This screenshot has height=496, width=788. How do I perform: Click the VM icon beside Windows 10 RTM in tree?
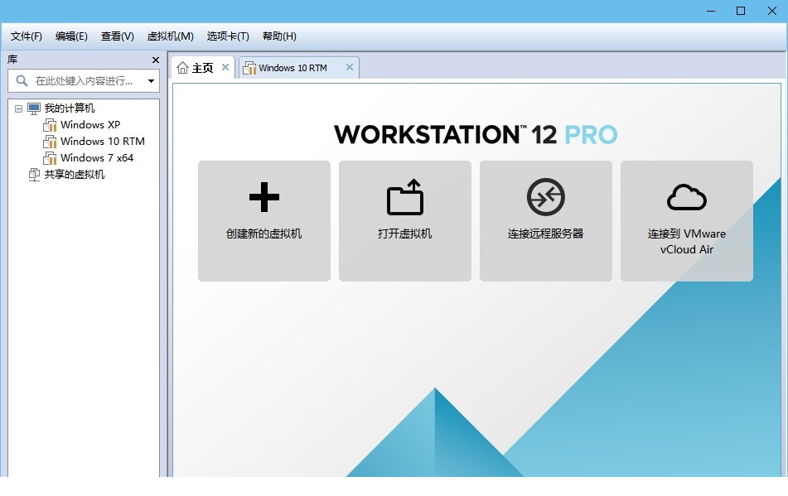(x=50, y=142)
